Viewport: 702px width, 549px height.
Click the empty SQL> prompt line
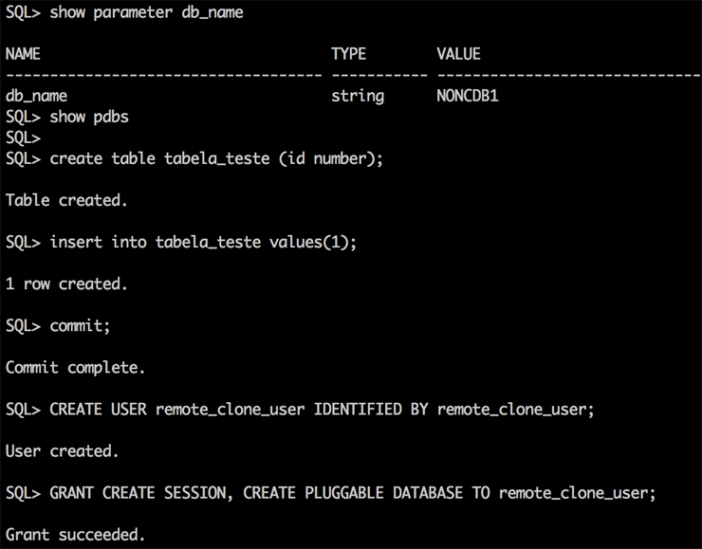click(x=23, y=137)
